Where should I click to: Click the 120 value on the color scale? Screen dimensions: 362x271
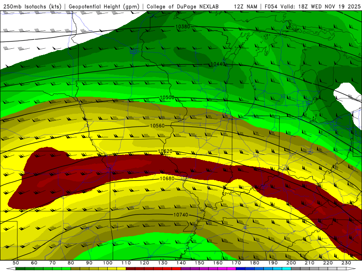point(144,263)
